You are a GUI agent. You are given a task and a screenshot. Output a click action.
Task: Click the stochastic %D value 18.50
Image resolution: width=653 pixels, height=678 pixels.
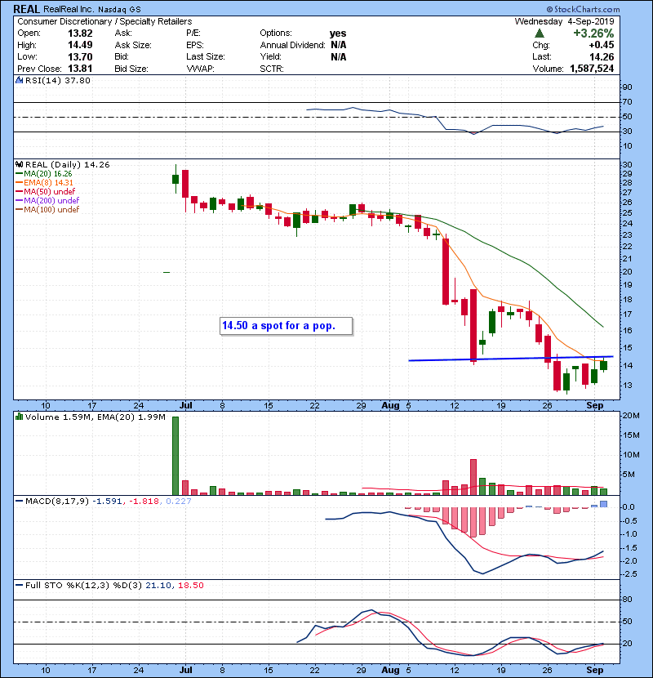click(x=190, y=586)
